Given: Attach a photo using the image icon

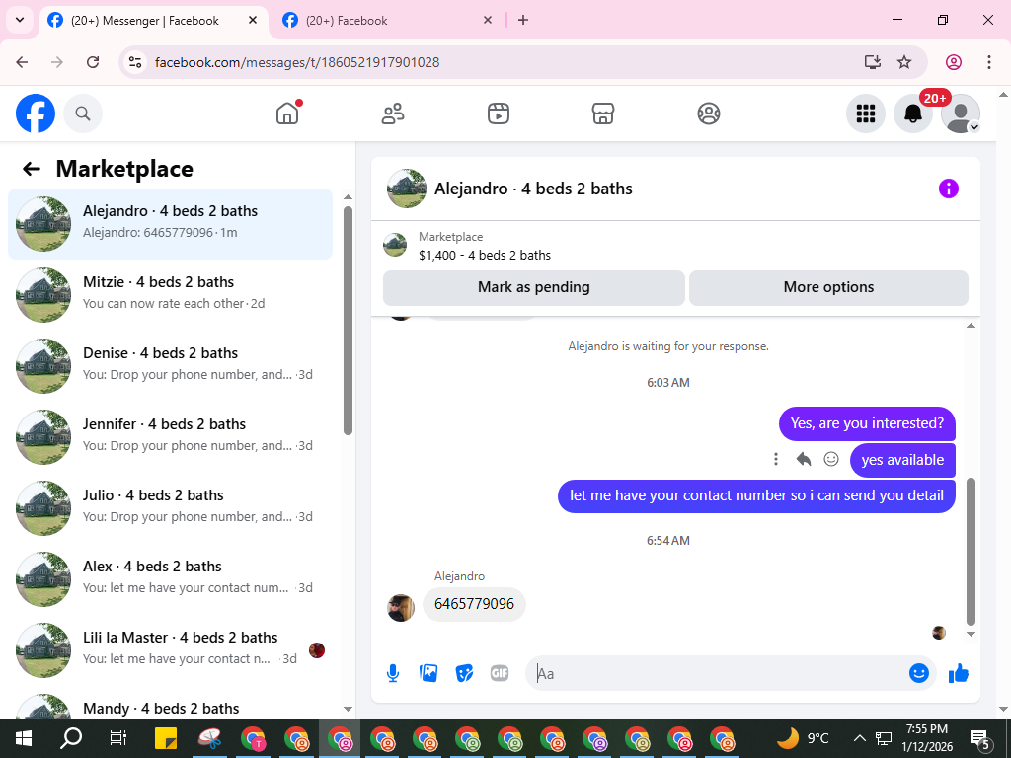Looking at the screenshot, I should [428, 673].
